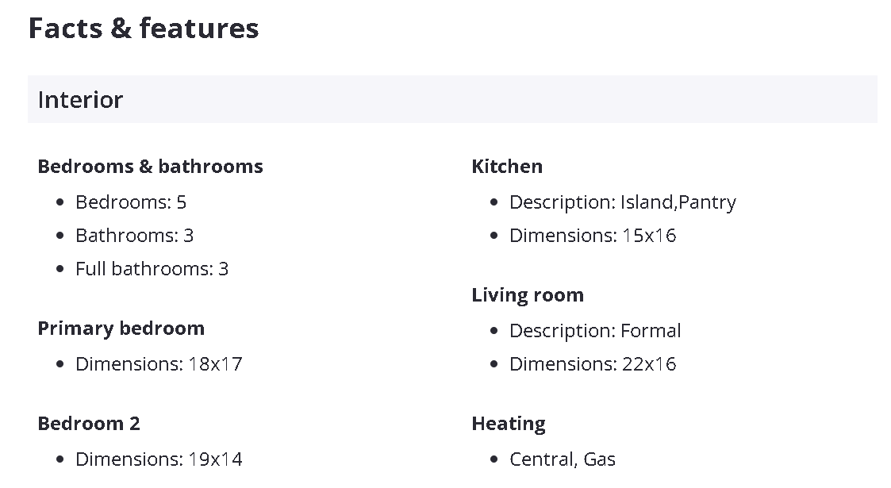Click the kitchen dimensions 15x16

point(649,236)
